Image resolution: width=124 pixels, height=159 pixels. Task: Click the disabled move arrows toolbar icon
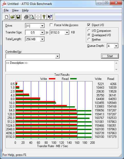point(38,17)
